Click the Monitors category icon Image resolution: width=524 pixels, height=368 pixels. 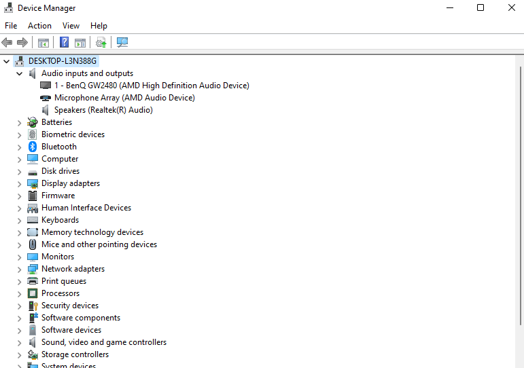[x=33, y=257]
